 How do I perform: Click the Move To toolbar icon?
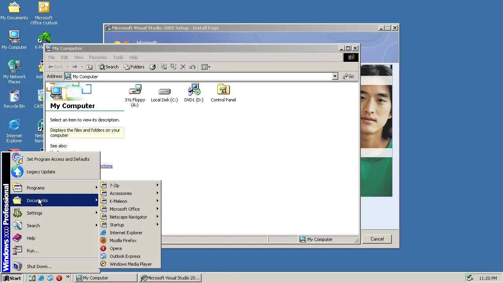[x=164, y=67]
